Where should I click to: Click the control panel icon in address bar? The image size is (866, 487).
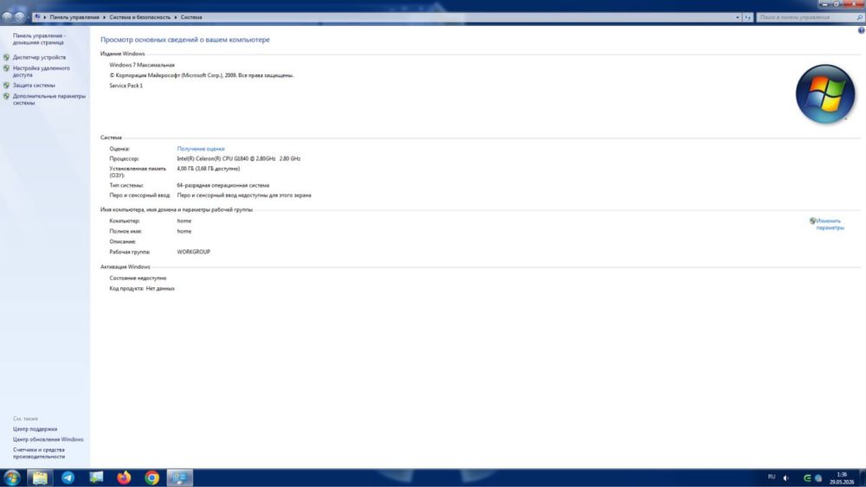tap(37, 17)
